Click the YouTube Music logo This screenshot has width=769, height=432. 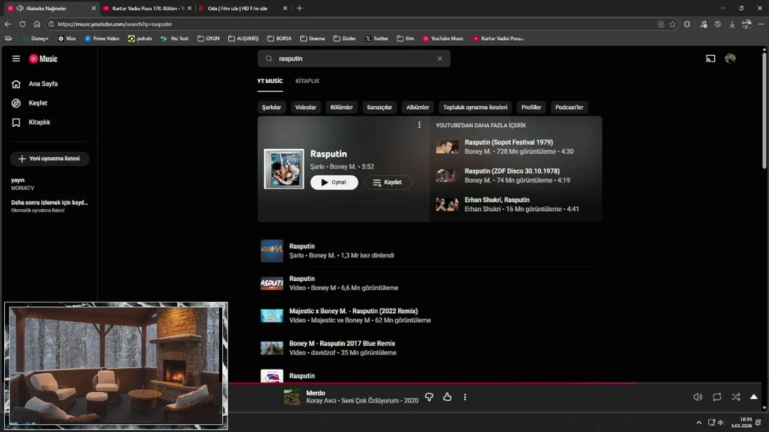(43, 59)
